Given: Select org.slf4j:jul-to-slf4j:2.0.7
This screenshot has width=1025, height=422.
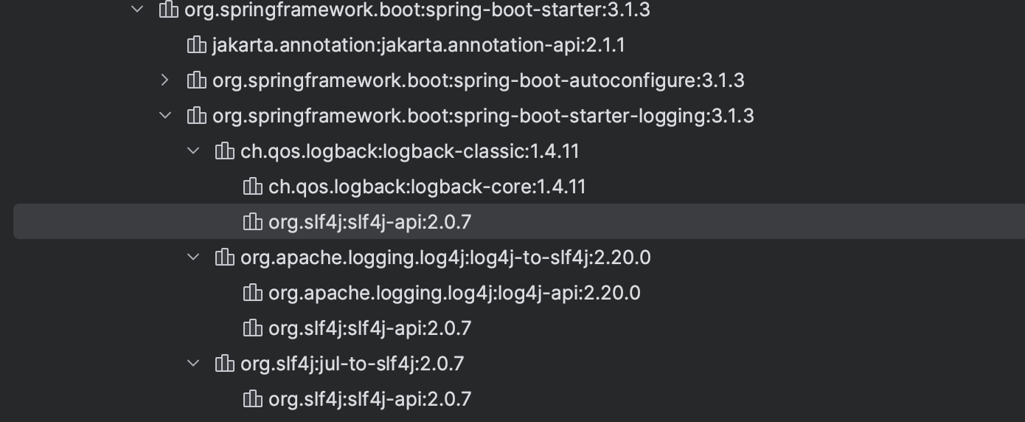Looking at the screenshot, I should point(352,364).
